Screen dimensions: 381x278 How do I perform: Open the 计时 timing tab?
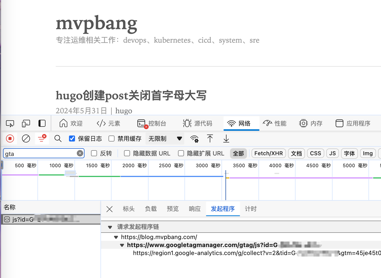coord(251,209)
